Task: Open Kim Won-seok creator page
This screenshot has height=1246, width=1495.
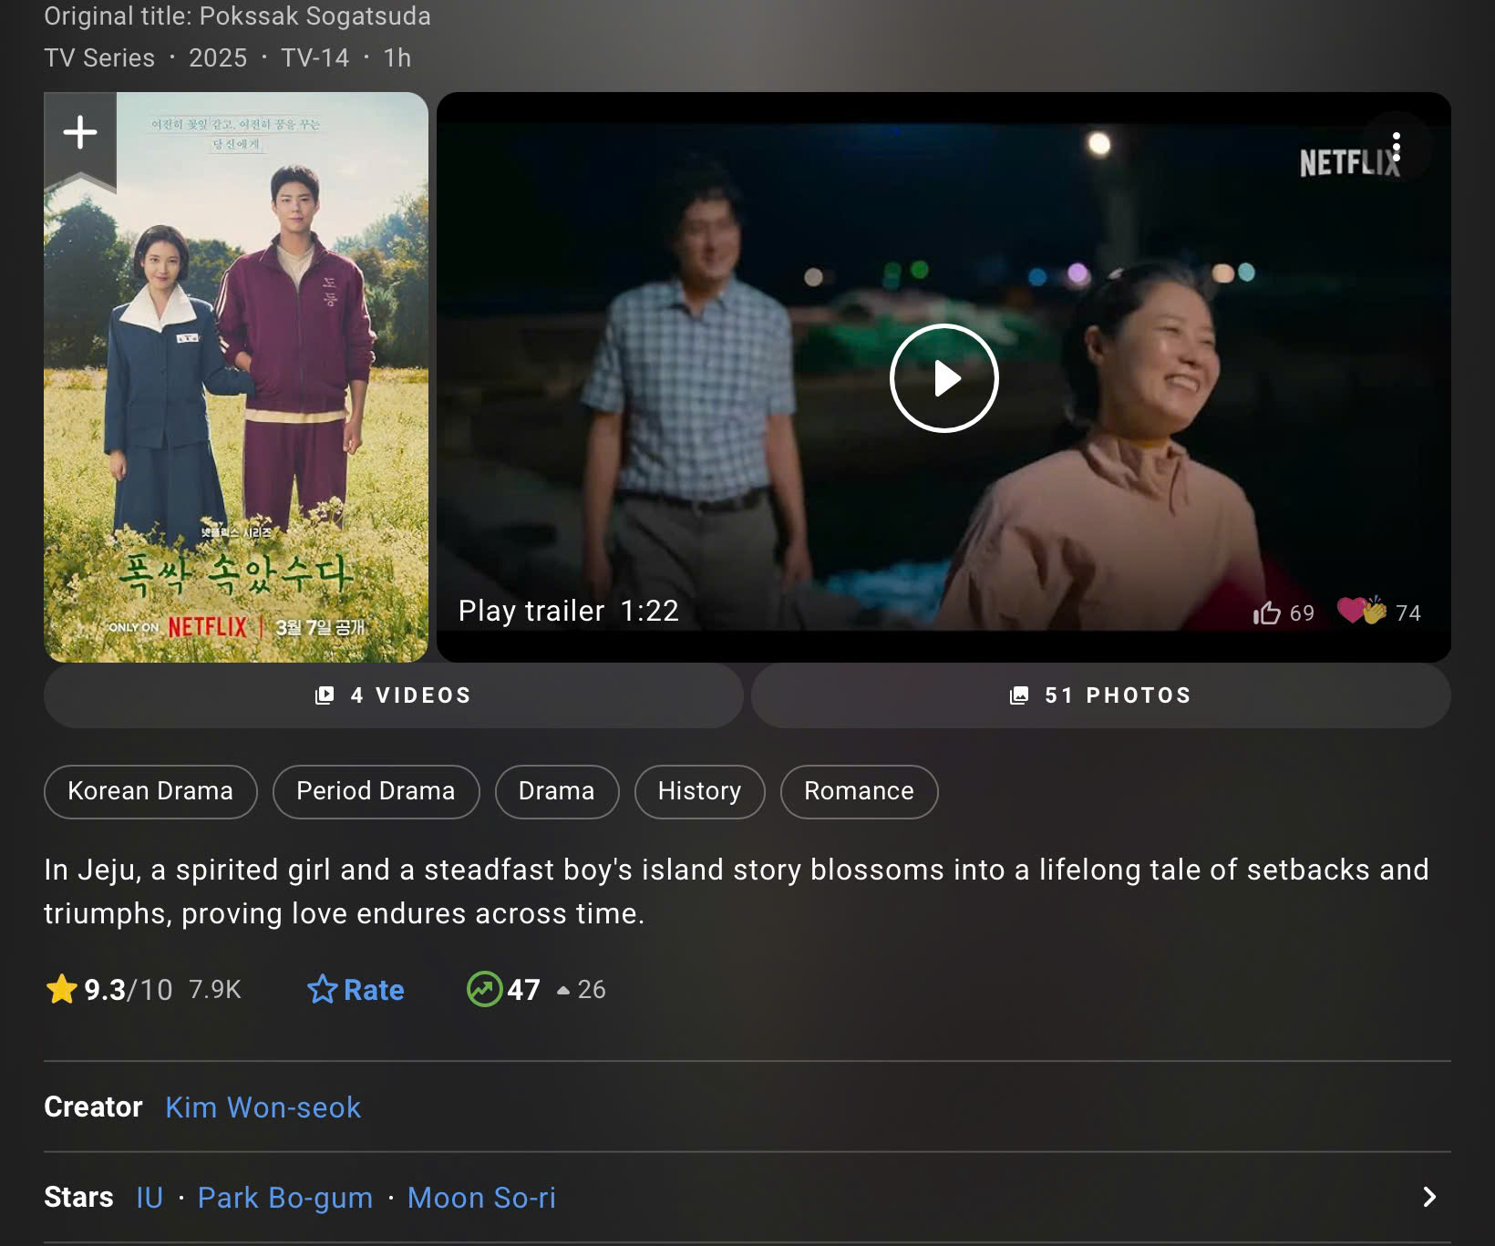Action: coord(263,1107)
